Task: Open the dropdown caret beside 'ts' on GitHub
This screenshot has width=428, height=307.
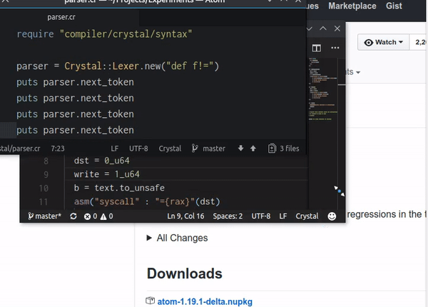Action: [x=358, y=72]
